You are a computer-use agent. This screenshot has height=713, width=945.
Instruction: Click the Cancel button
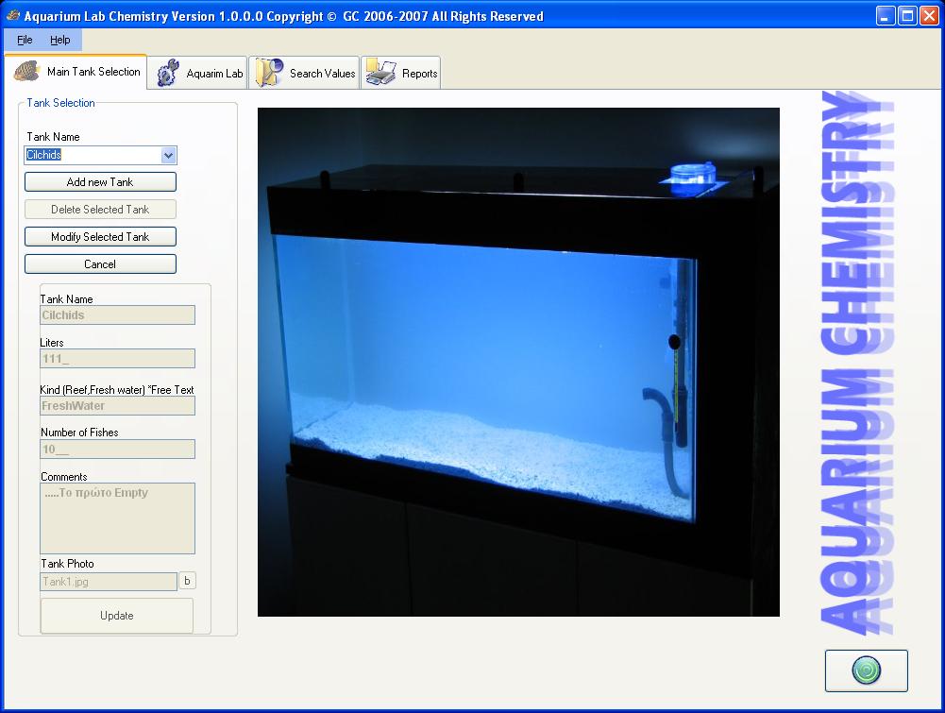[100, 264]
